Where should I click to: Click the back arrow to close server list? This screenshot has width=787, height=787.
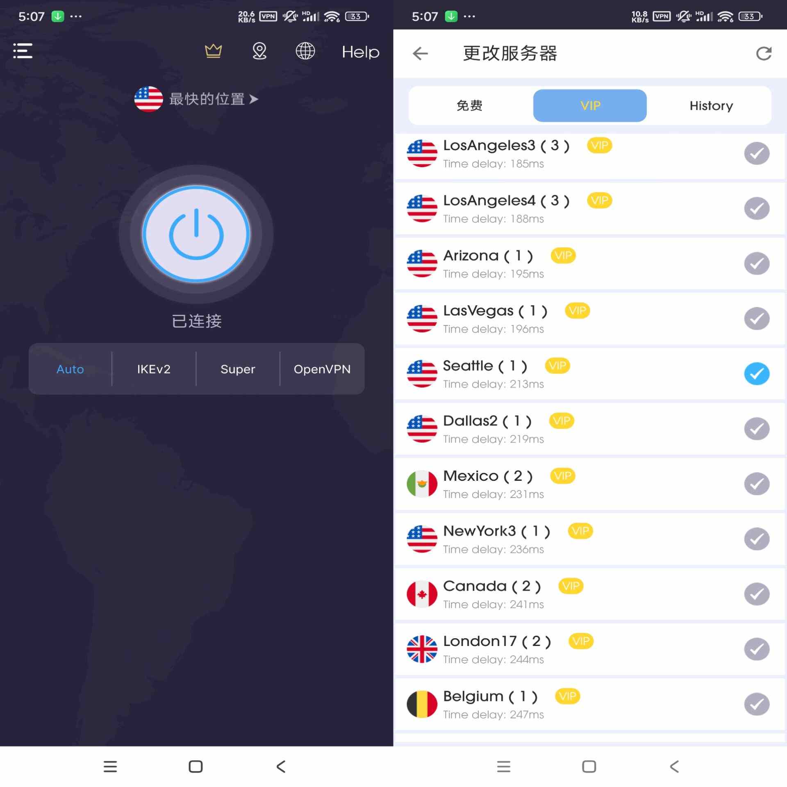point(419,52)
